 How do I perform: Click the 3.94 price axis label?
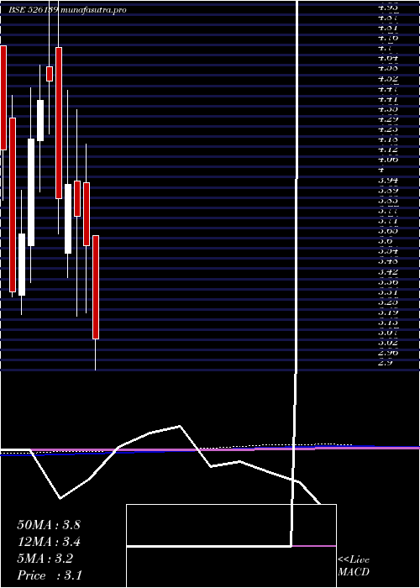(x=388, y=181)
